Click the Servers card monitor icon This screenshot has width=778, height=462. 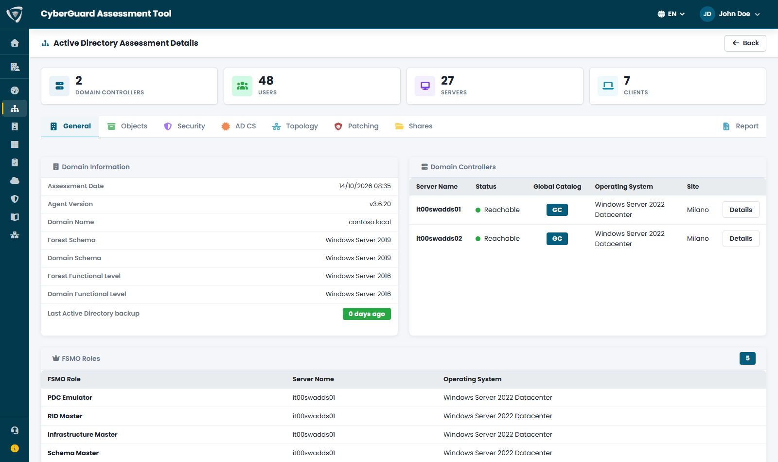(x=425, y=86)
